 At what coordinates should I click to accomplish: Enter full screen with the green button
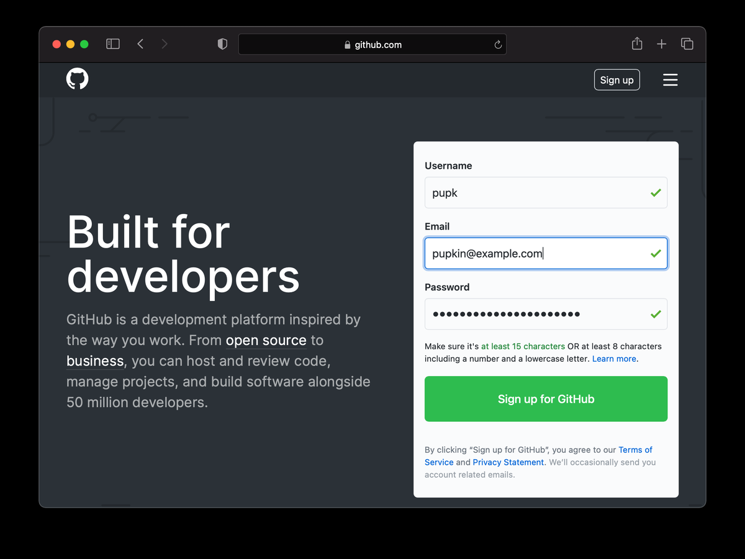coord(84,44)
